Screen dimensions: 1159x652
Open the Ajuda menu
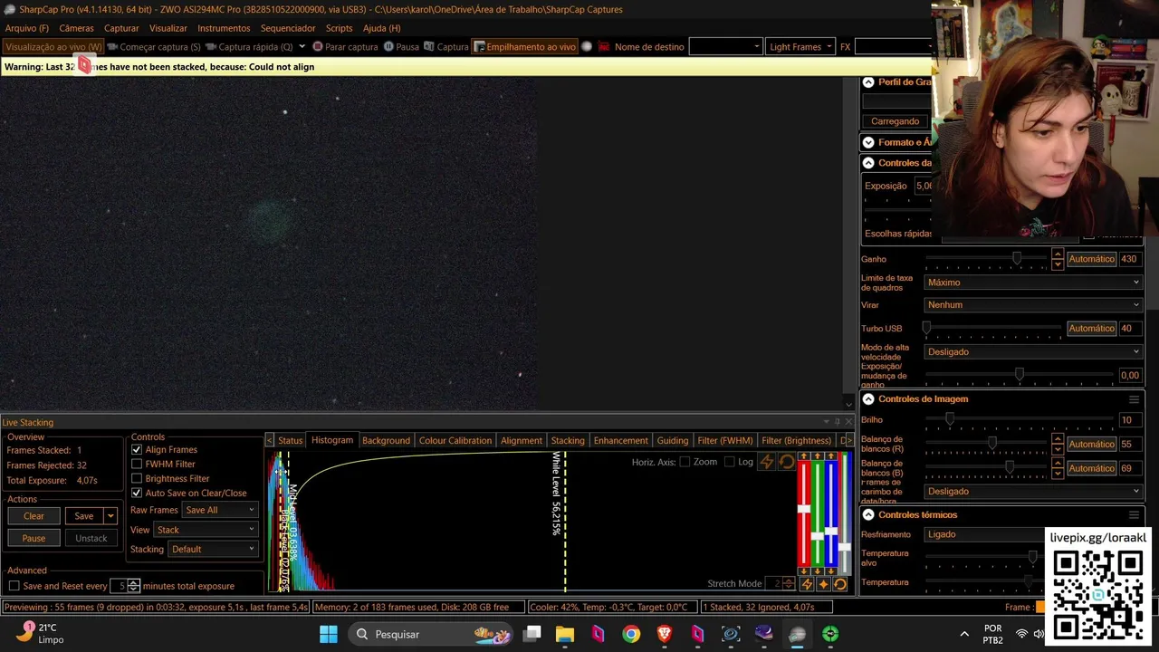tap(381, 28)
